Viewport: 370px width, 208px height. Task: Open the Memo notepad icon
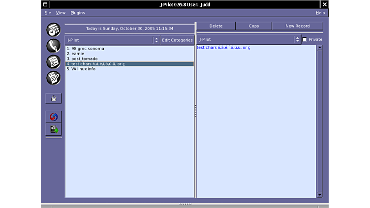[x=53, y=78]
